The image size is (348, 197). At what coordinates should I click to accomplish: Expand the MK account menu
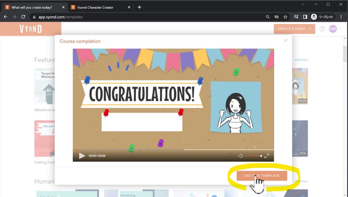[334, 29]
